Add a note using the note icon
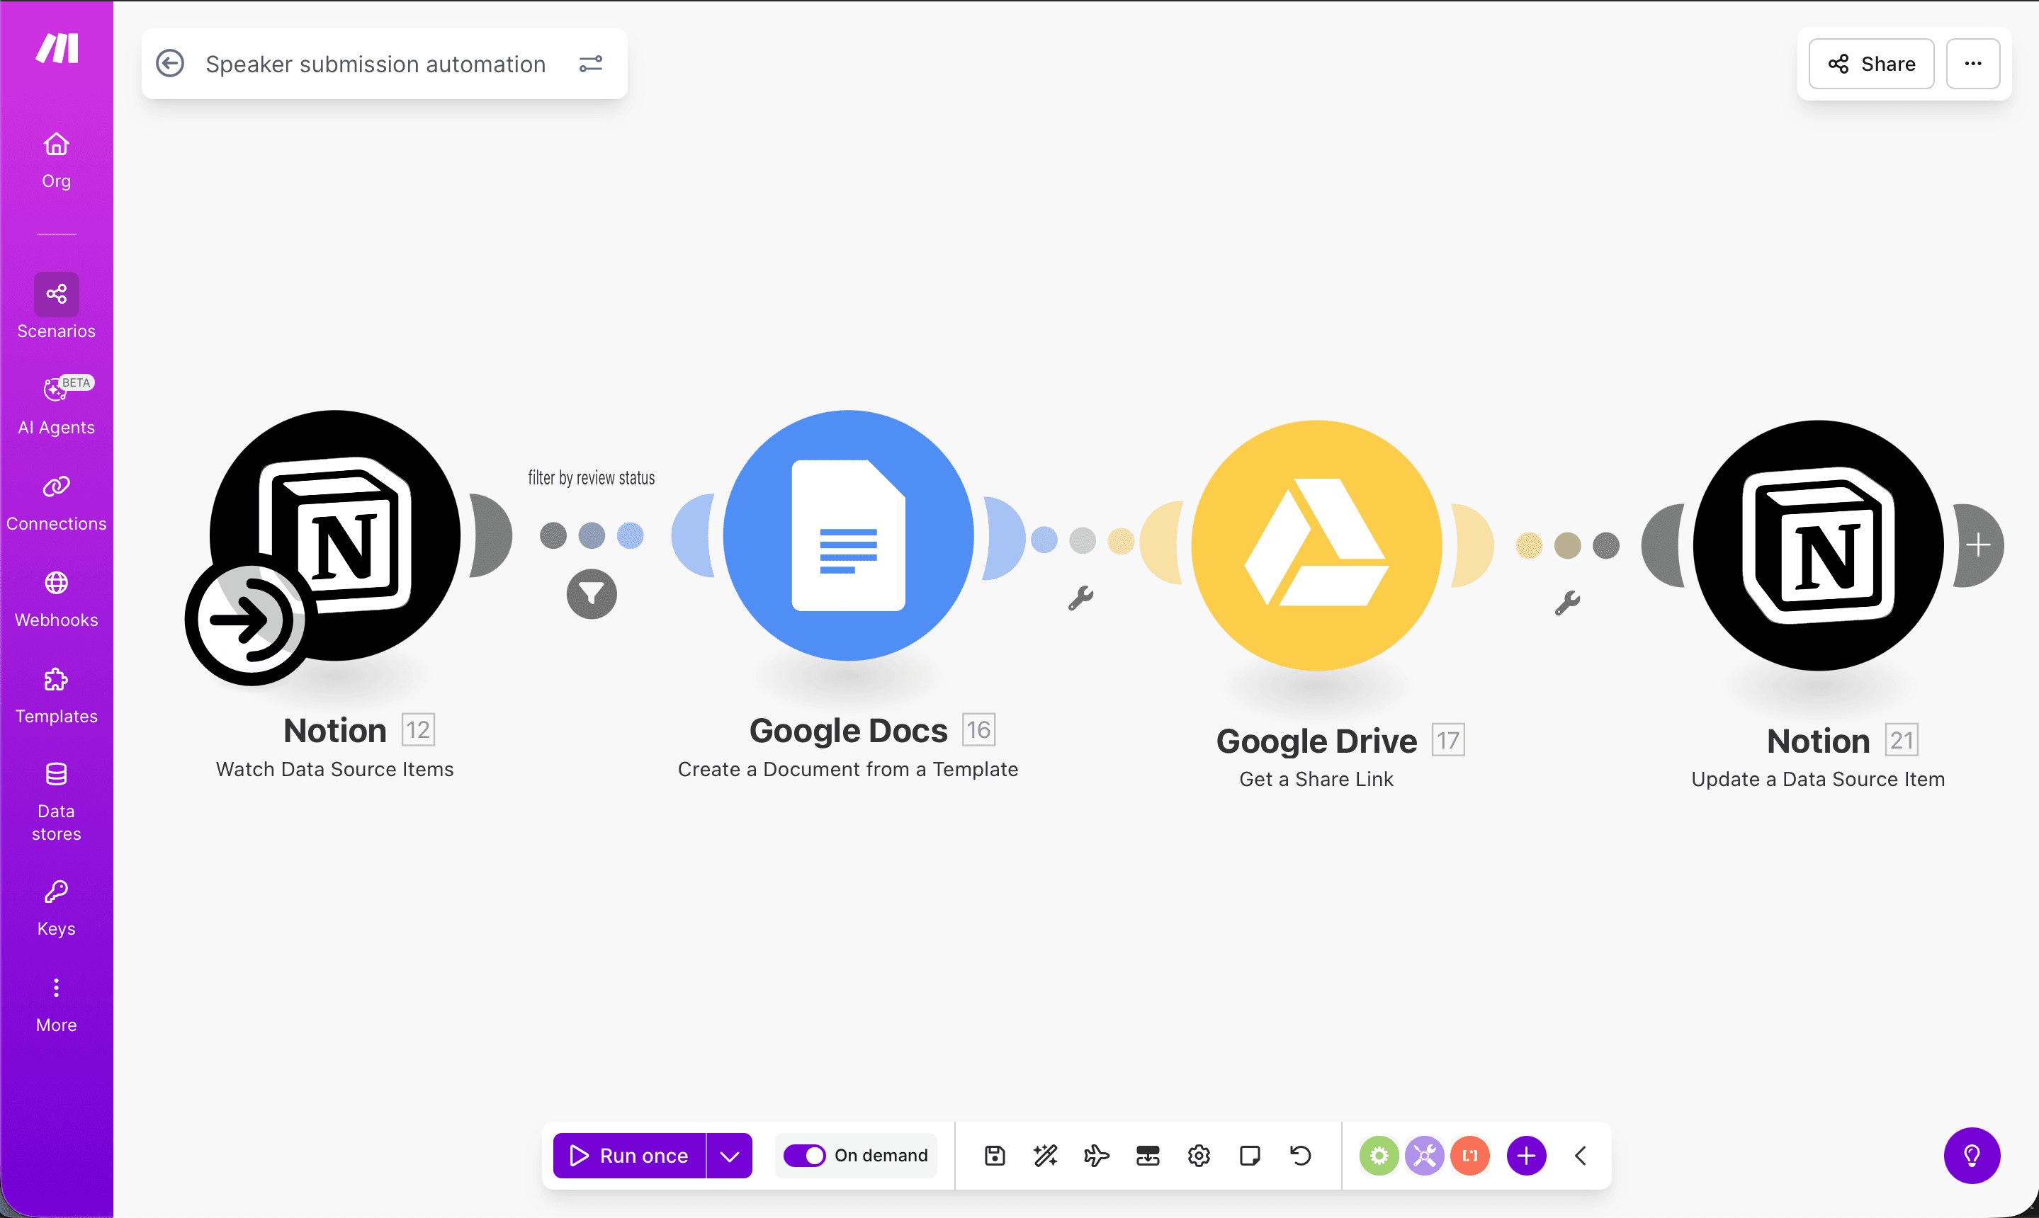This screenshot has height=1218, width=2039. point(1249,1155)
